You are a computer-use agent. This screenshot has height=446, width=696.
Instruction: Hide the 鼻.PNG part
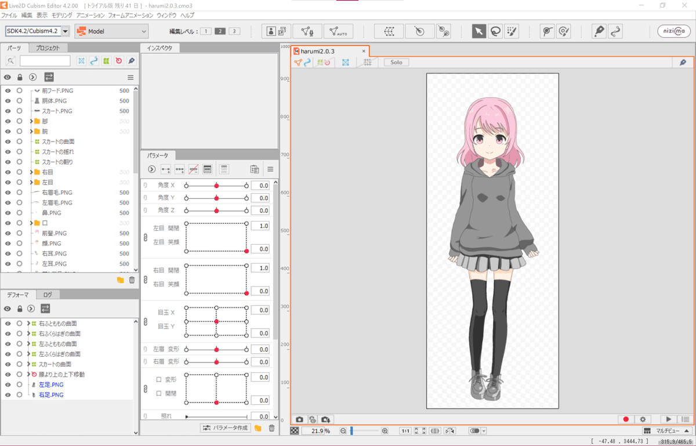8,213
